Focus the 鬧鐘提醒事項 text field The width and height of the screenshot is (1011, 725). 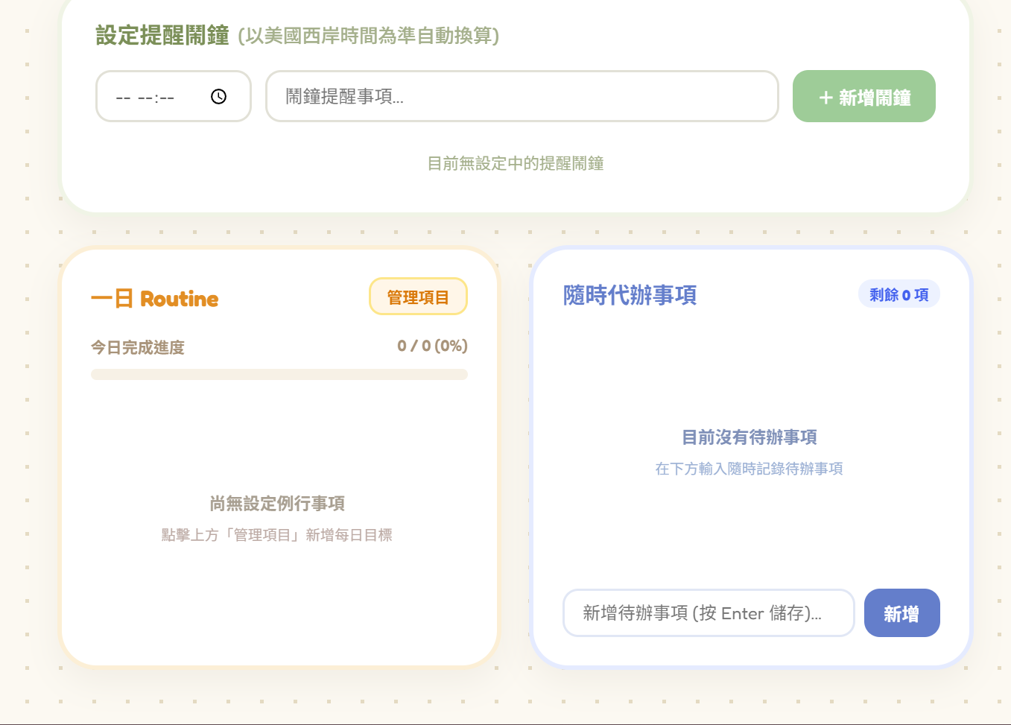tap(522, 96)
